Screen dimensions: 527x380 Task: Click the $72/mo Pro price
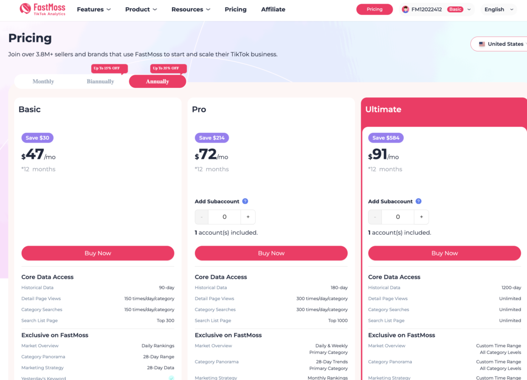tap(212, 154)
